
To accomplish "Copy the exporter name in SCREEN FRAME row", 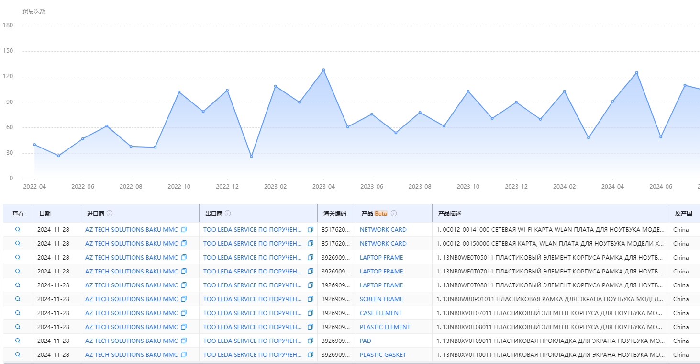I will [311, 299].
